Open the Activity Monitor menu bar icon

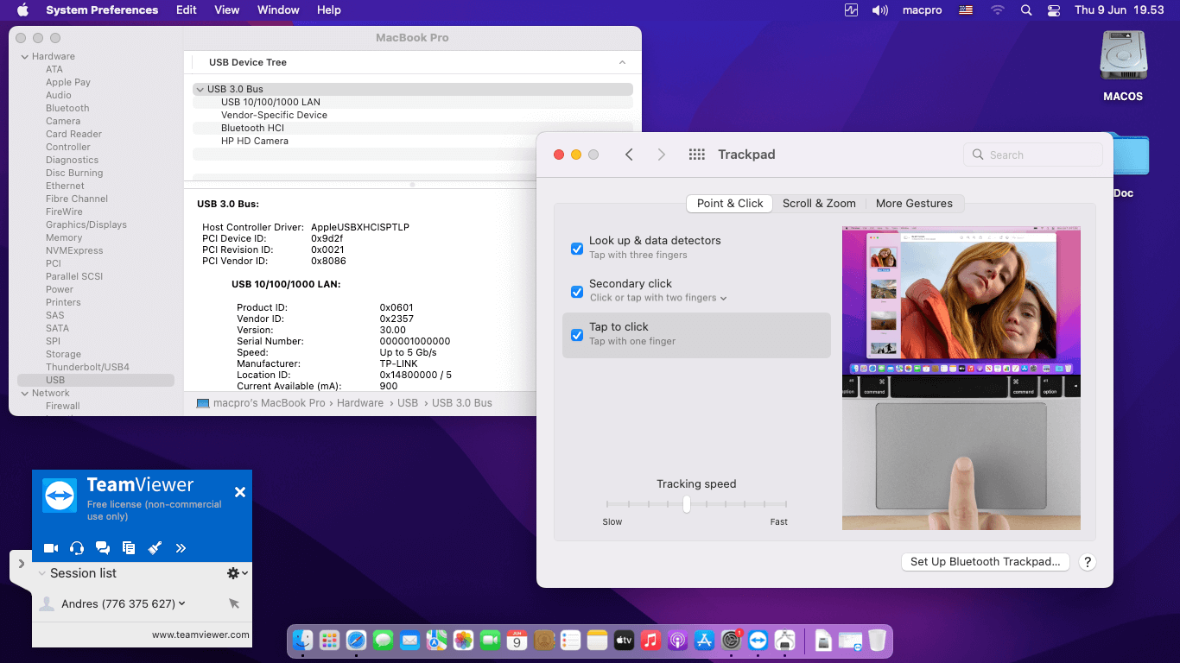tap(852, 10)
